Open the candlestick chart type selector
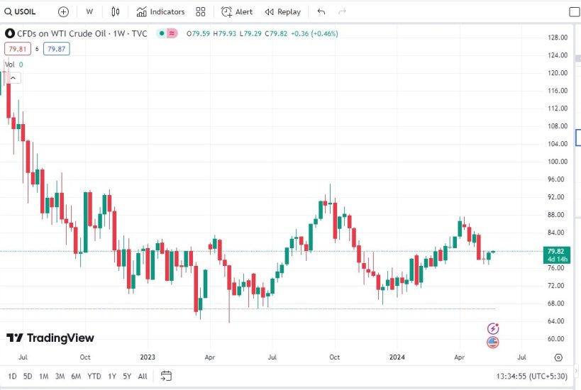 click(115, 11)
